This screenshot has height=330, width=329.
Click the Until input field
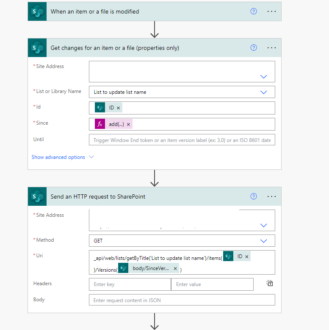point(182,140)
